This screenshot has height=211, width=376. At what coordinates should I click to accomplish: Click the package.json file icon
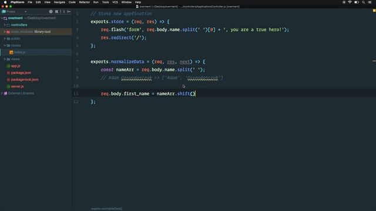click(8, 73)
